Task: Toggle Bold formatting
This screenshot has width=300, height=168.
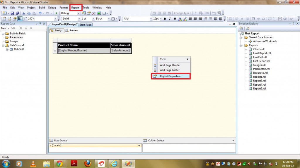Action: (165, 19)
